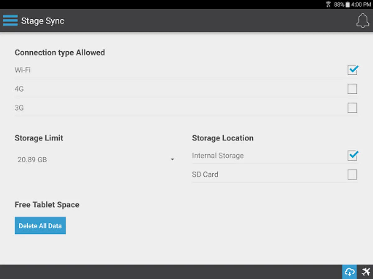Open the hamburger navigation menu

tap(10, 21)
